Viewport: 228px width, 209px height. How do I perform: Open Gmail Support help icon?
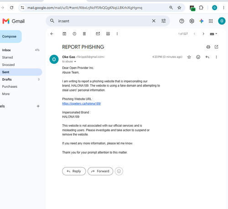click(x=181, y=21)
